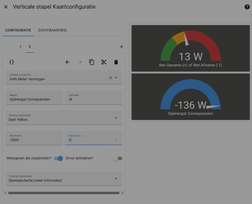Click the -136 W gauge value
252x204 pixels.
(191, 105)
